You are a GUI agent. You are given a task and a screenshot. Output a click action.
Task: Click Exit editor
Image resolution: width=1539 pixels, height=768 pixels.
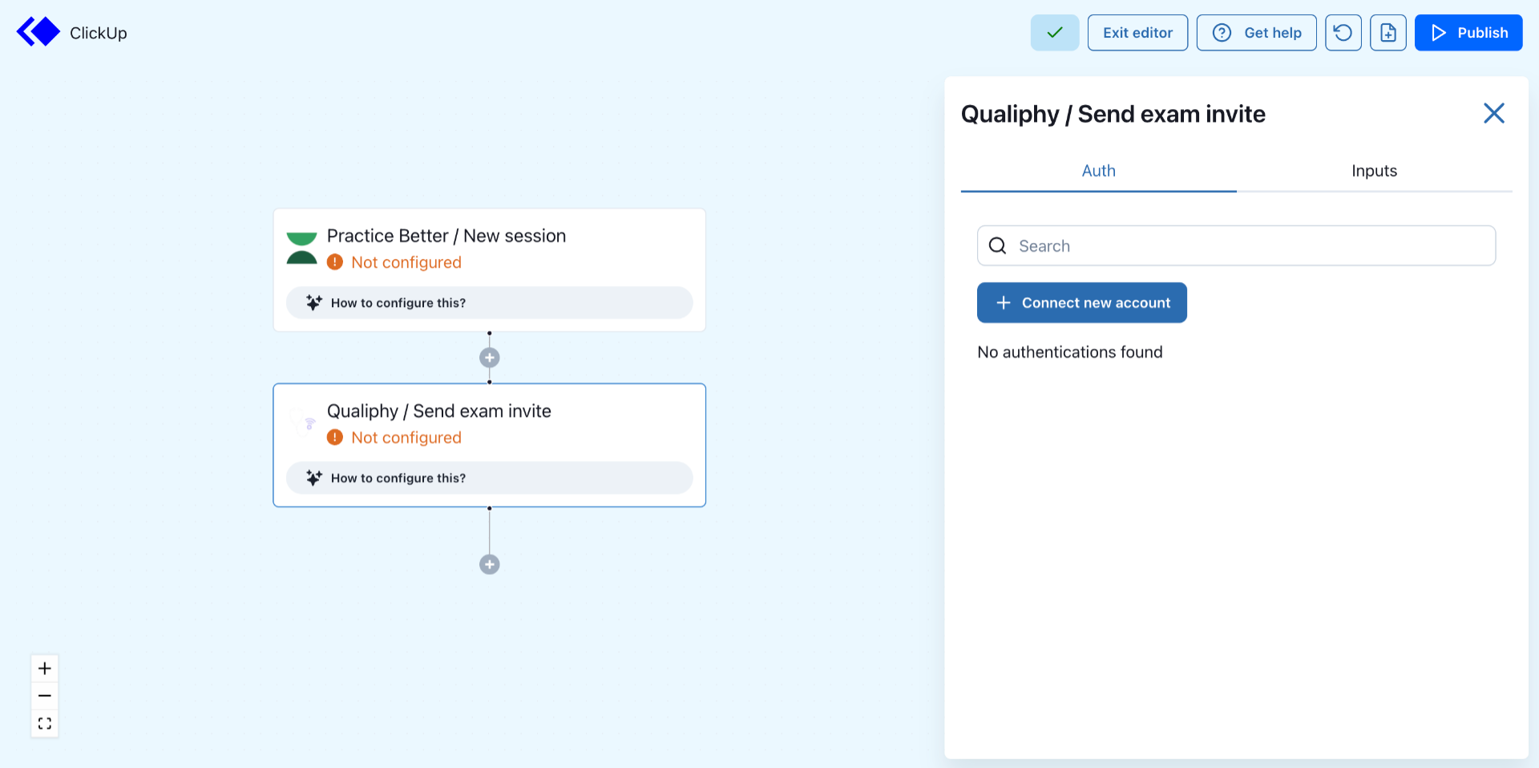(1137, 33)
